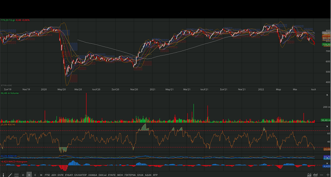Select the Ω timeframe button
Image resolution: width=331 pixels, height=177 pixels.
coord(23,175)
